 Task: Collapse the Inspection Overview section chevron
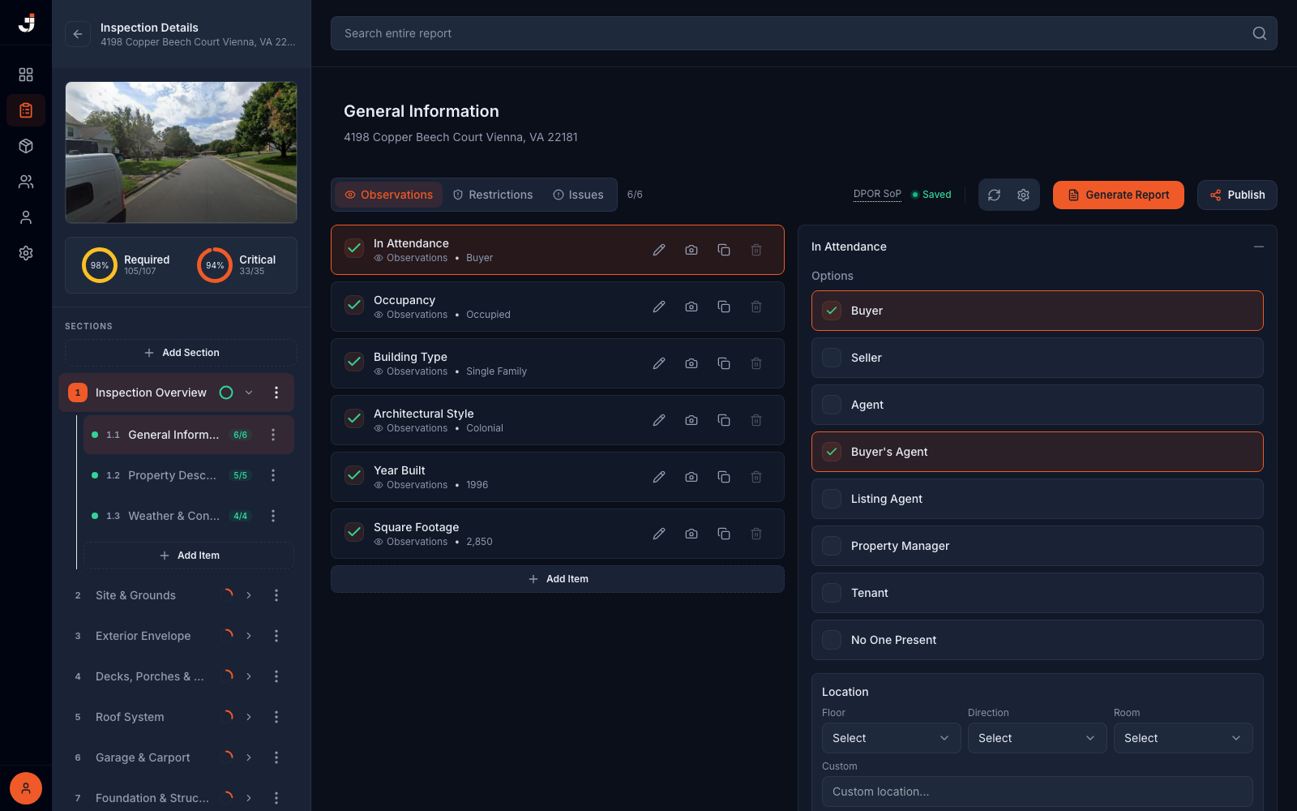pos(249,393)
